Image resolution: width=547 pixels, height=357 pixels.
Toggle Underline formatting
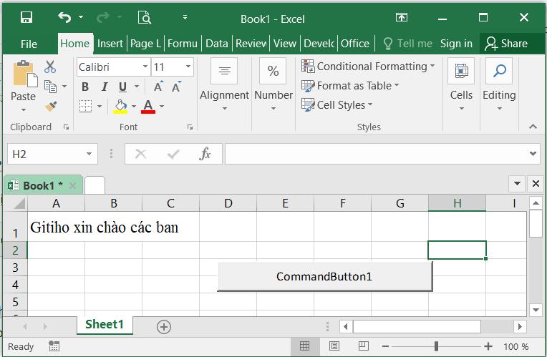pyautogui.click(x=123, y=87)
